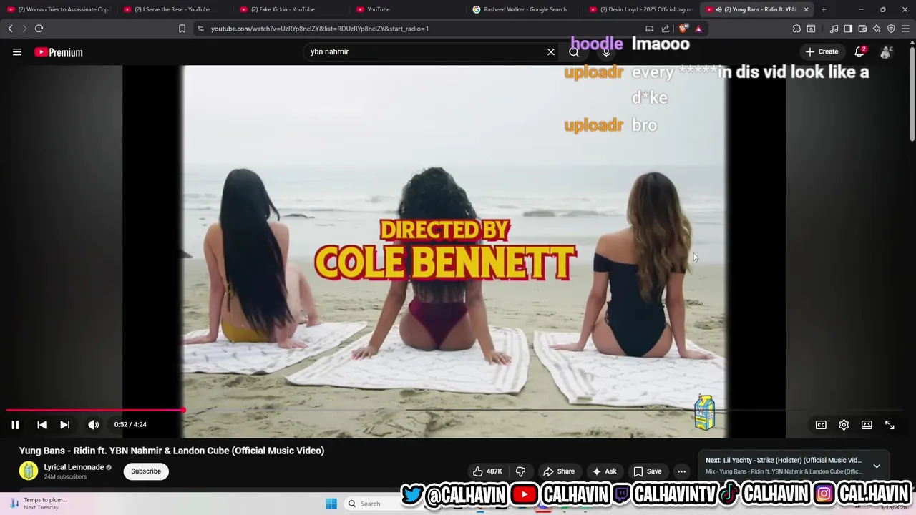Dislike the video

[x=520, y=471]
